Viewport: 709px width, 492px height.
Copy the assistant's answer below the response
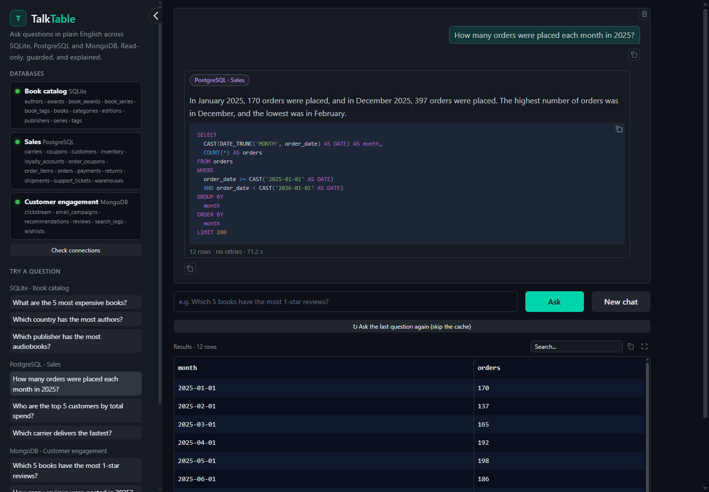click(x=190, y=269)
